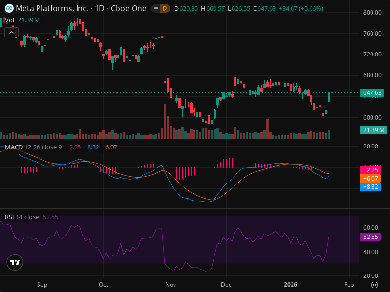Click the open value 629.35
Viewport: 390px width, 292px height.
tap(189, 8)
